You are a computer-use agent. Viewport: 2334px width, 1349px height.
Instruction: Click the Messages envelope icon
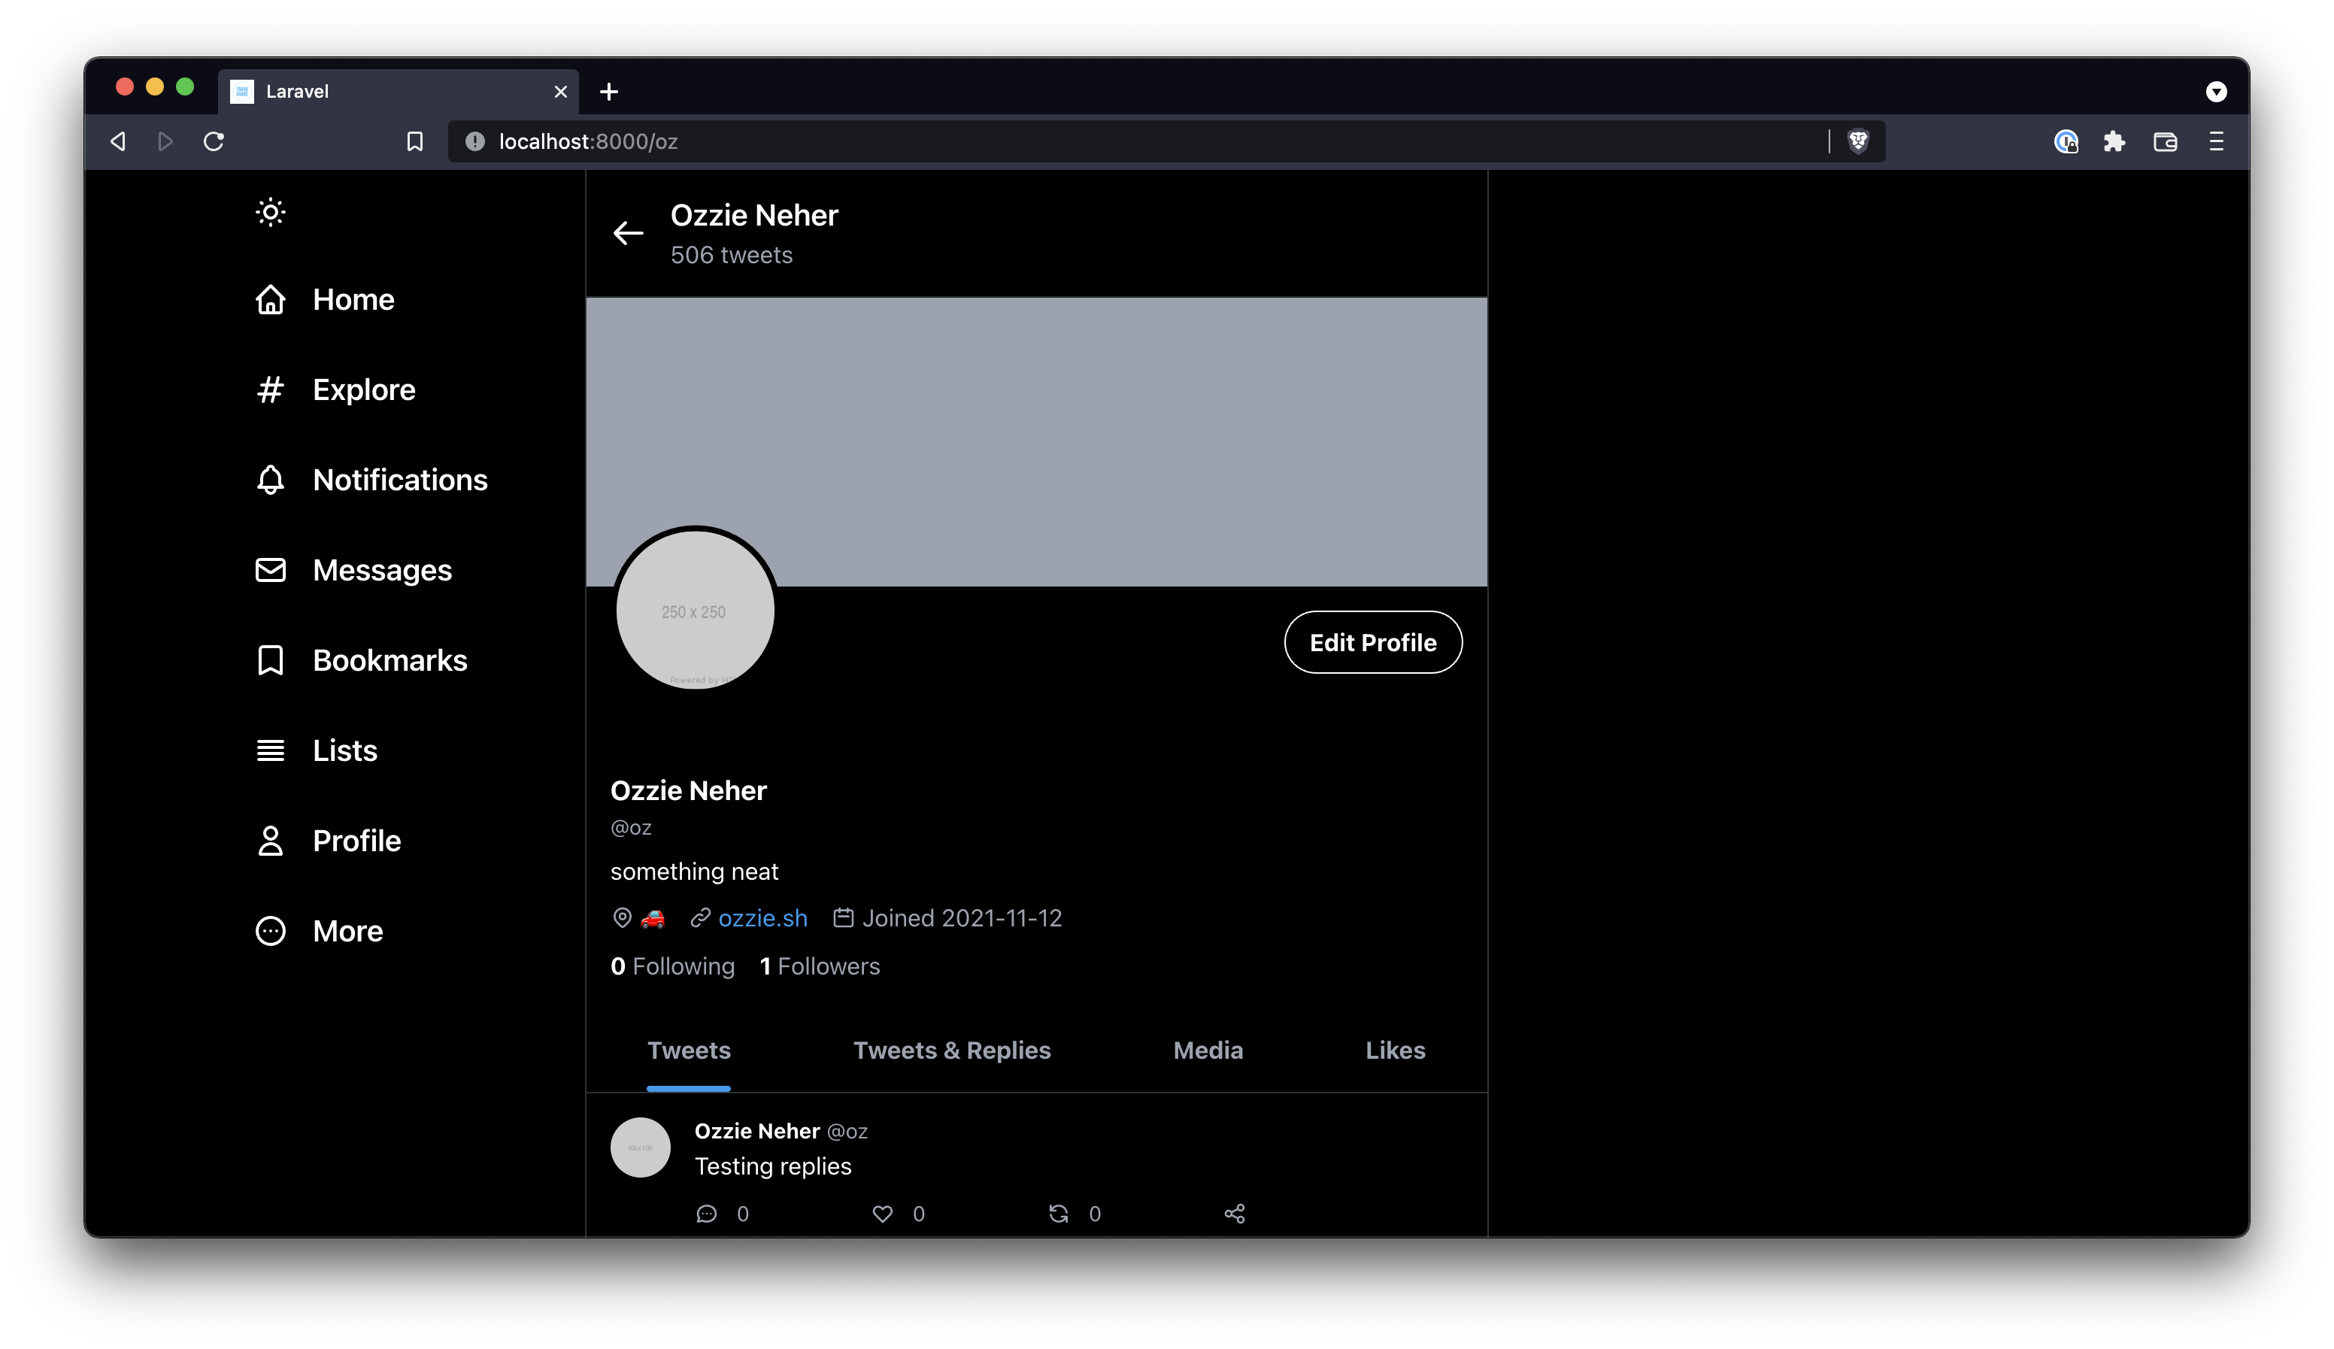270,568
